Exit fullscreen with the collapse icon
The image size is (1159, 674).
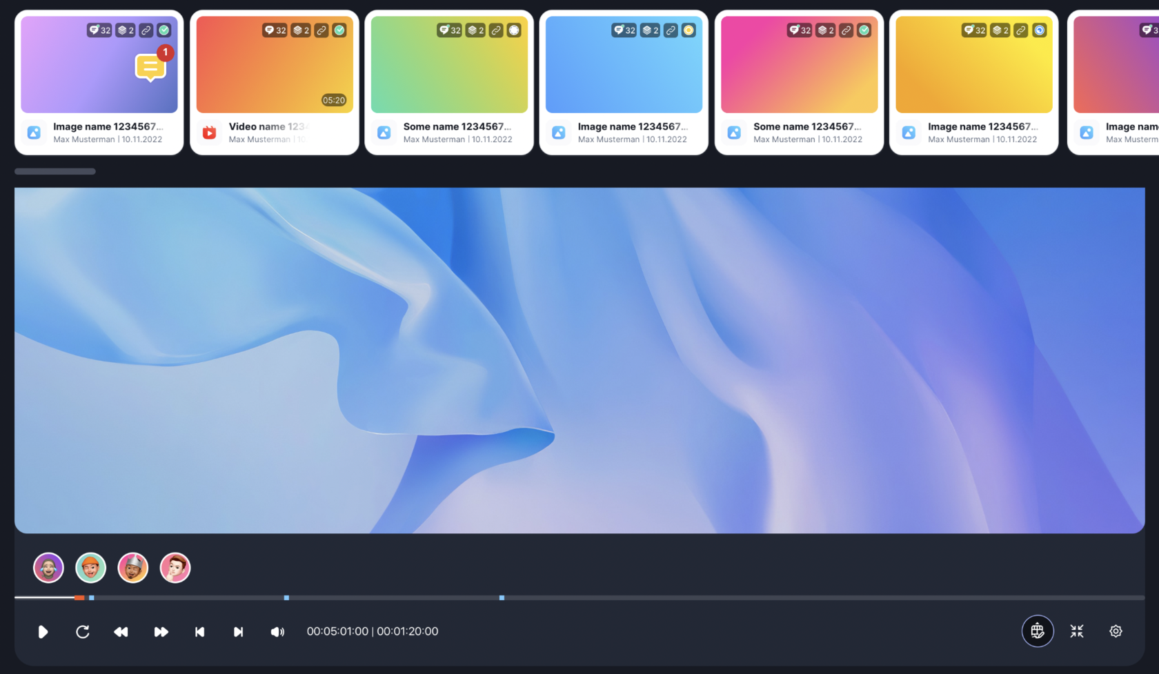1076,631
